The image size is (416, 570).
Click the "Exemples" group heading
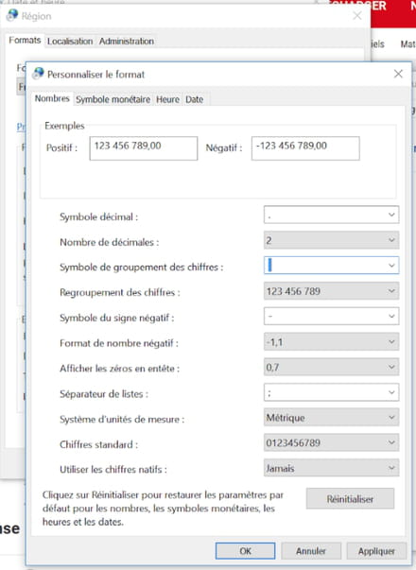64,126
